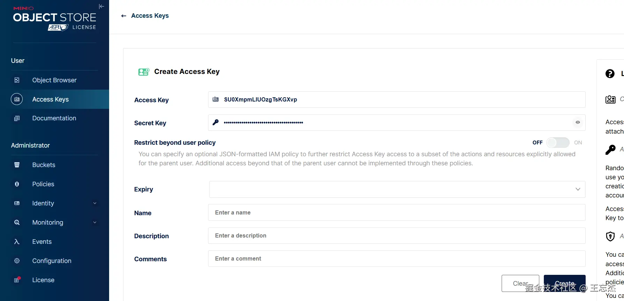Open Documentation from the sidebar
This screenshot has width=624, height=301.
(54, 118)
